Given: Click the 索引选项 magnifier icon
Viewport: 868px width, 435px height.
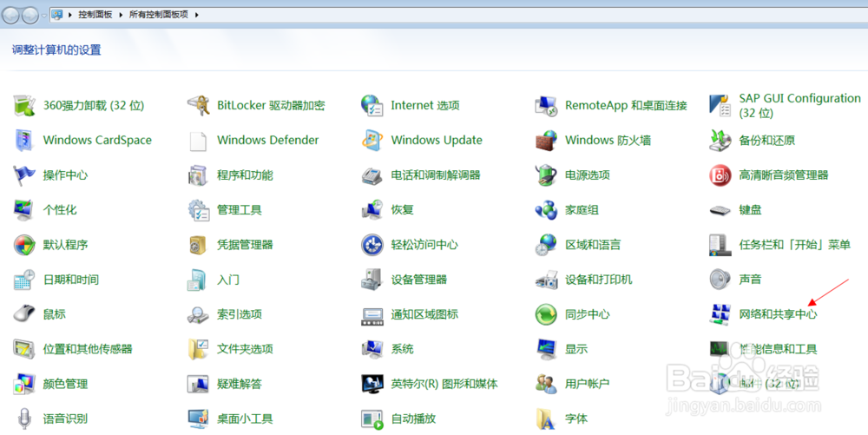Looking at the screenshot, I should pos(198,314).
